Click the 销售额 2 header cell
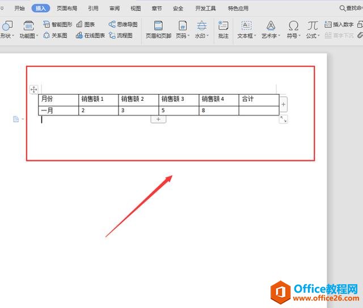363x308 pixels. (138, 100)
